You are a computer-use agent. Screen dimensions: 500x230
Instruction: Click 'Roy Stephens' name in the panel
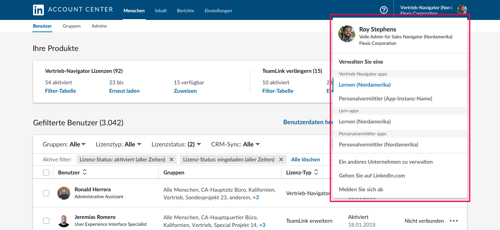(x=378, y=29)
